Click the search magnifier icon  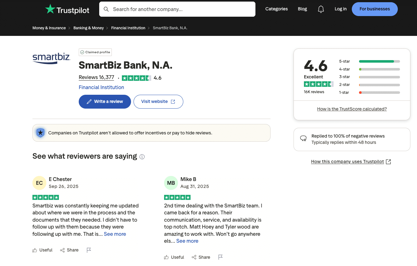click(106, 9)
